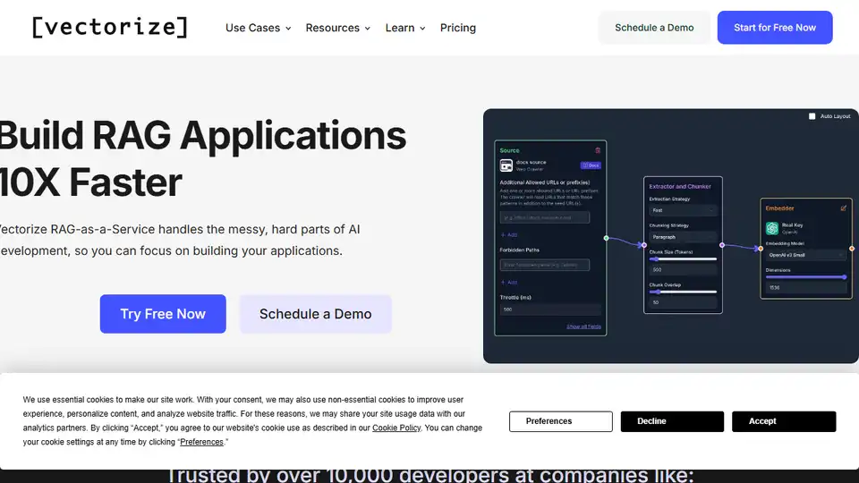Click the purple Docs badge in Source
This screenshot has height=483, width=859.
(x=591, y=165)
